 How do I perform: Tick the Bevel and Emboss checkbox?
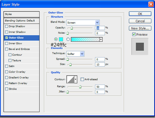click(x=7, y=49)
